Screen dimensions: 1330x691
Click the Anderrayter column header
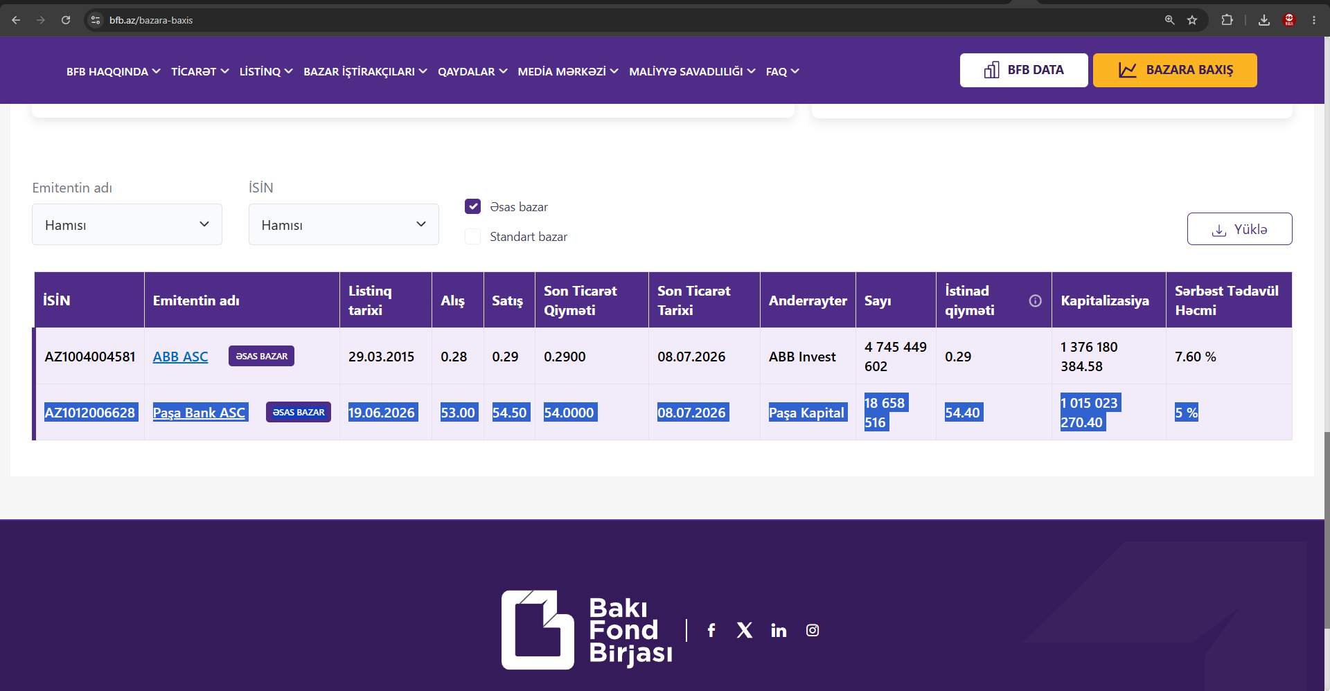pyautogui.click(x=808, y=300)
